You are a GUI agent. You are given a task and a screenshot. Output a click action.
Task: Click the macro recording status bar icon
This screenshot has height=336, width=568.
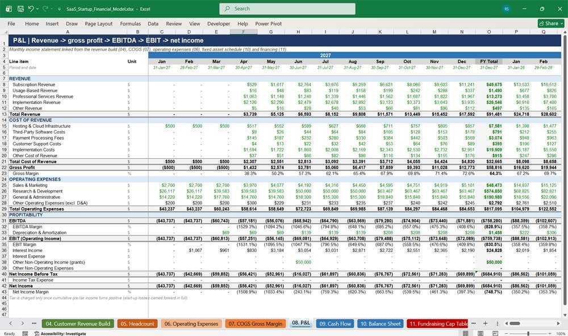tap(25, 334)
